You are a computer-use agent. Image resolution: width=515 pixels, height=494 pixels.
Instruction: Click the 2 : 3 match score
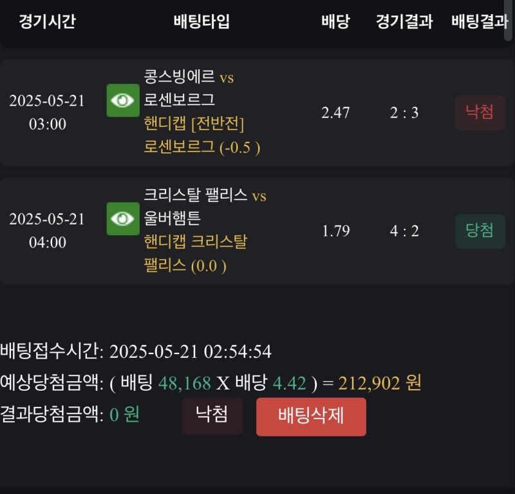tap(404, 113)
